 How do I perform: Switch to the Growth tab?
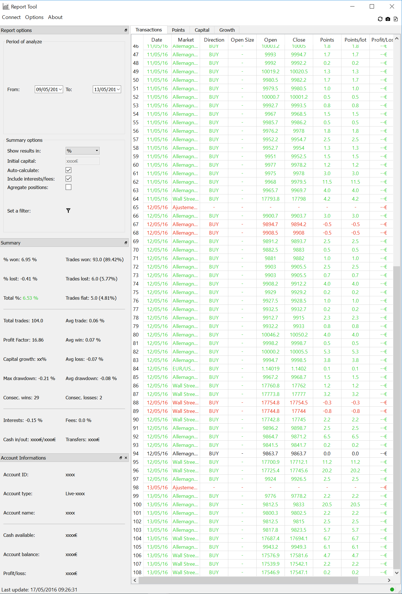click(x=227, y=30)
